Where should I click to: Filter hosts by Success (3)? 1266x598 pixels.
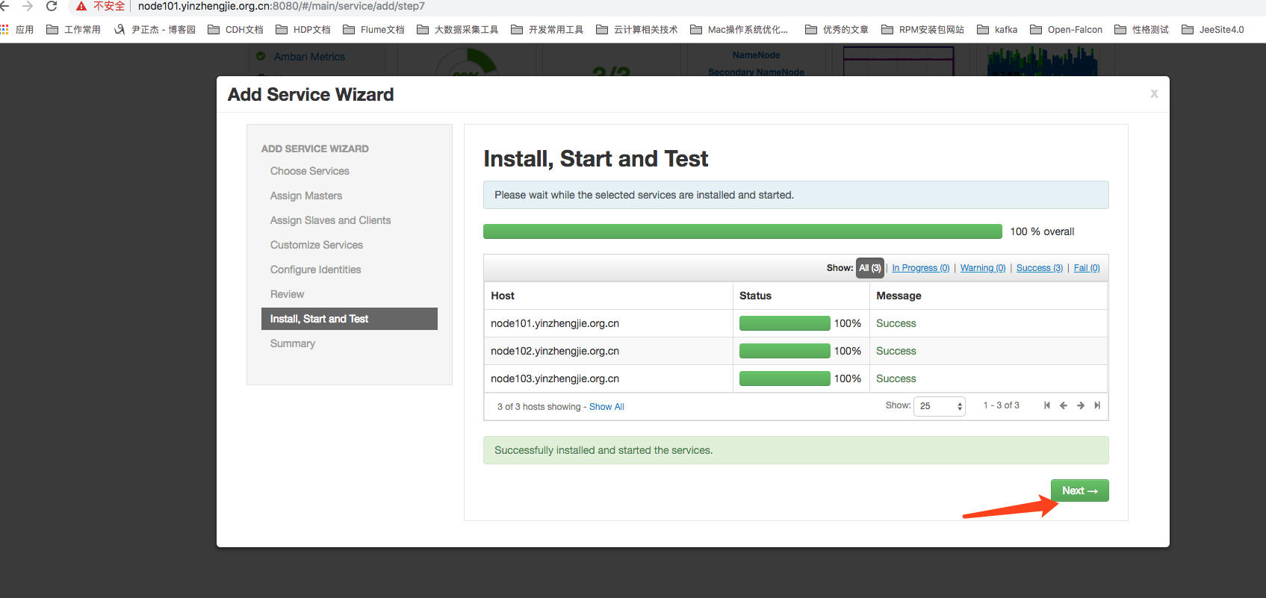(x=1039, y=268)
